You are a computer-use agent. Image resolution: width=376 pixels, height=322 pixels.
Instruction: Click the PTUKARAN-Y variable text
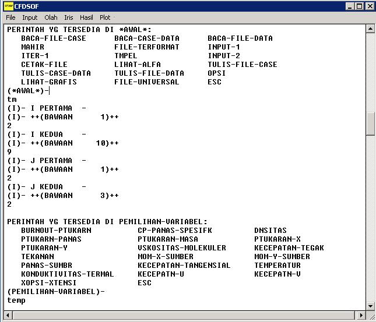(44, 248)
